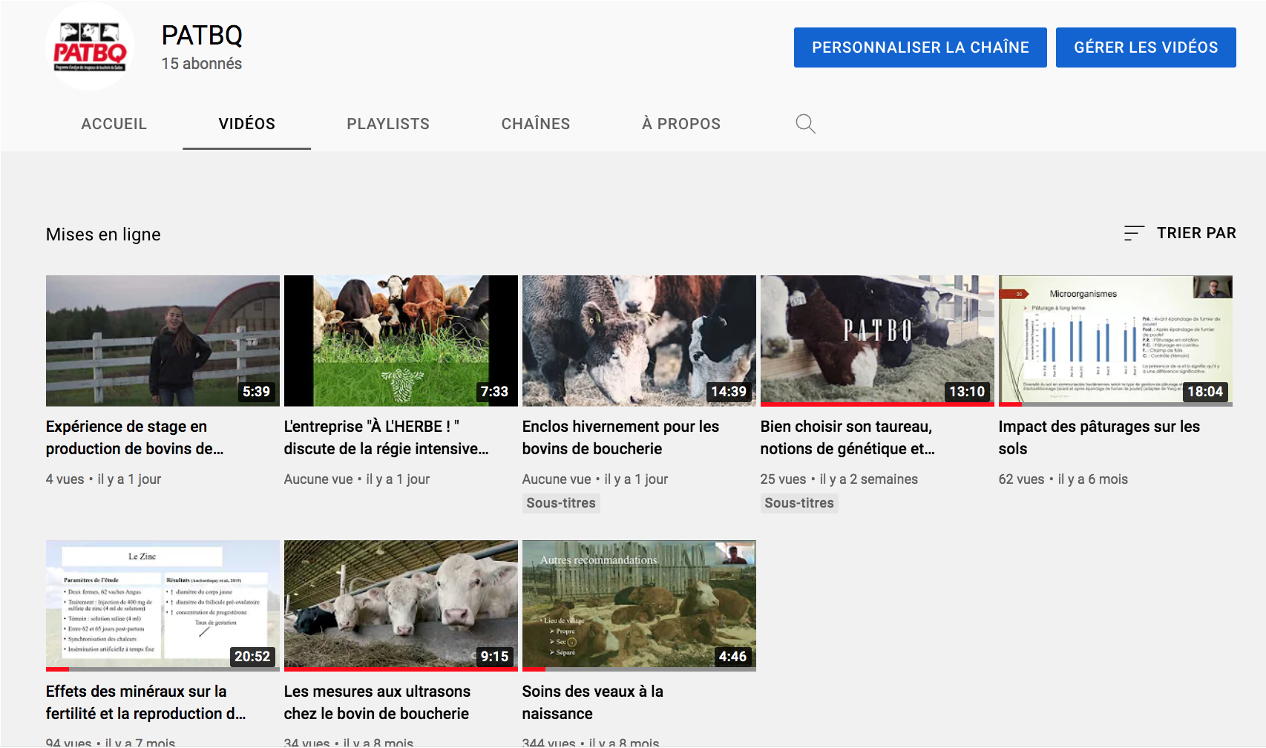Open the channel search magnifier icon
This screenshot has width=1266, height=748.
(x=805, y=124)
